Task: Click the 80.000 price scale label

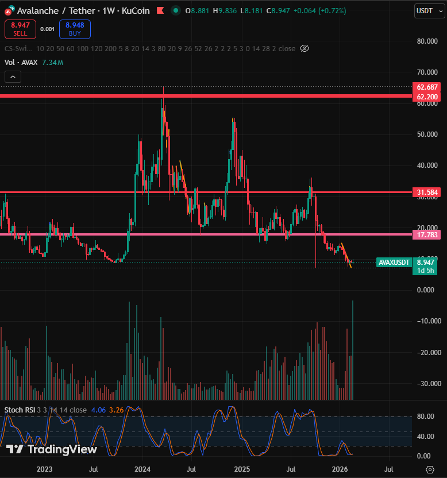Action: tap(427, 41)
